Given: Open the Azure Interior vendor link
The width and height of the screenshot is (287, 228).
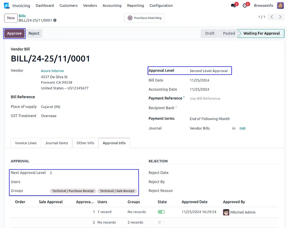Looking at the screenshot, I should (x=52, y=71).
